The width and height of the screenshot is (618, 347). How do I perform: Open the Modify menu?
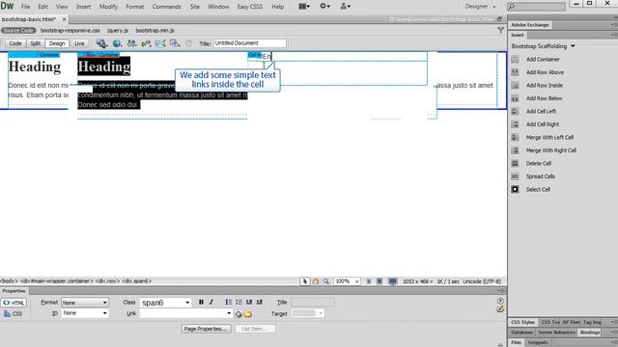coord(108,7)
